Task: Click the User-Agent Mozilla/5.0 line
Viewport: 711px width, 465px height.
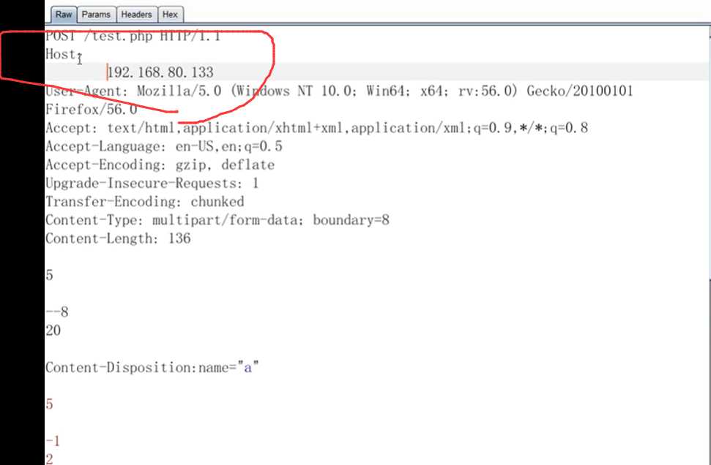Action: 339,91
